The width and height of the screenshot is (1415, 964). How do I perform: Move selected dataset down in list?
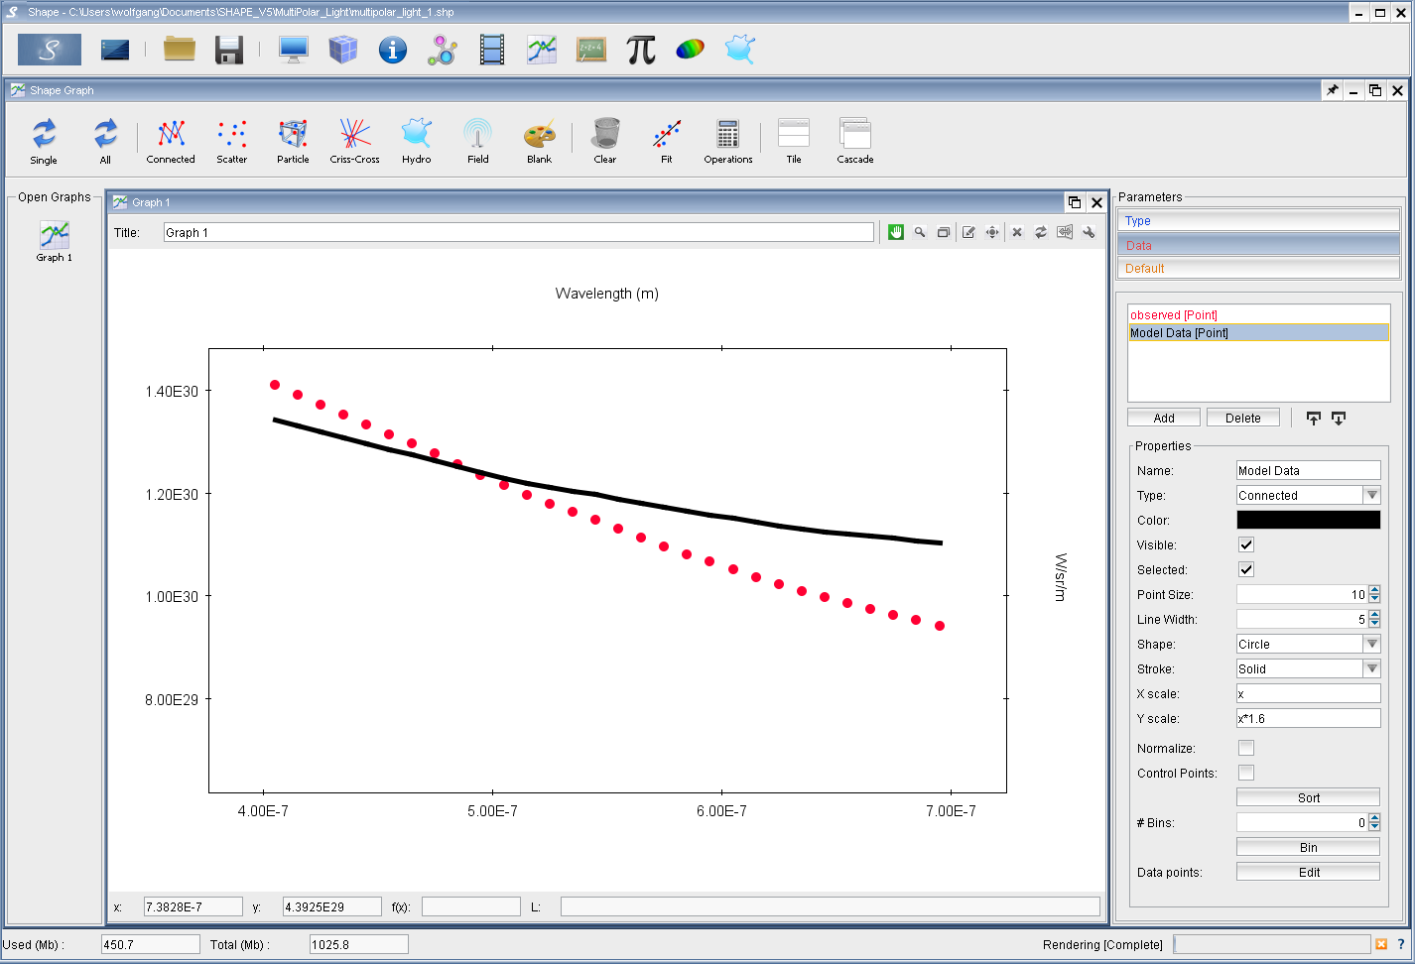point(1339,419)
